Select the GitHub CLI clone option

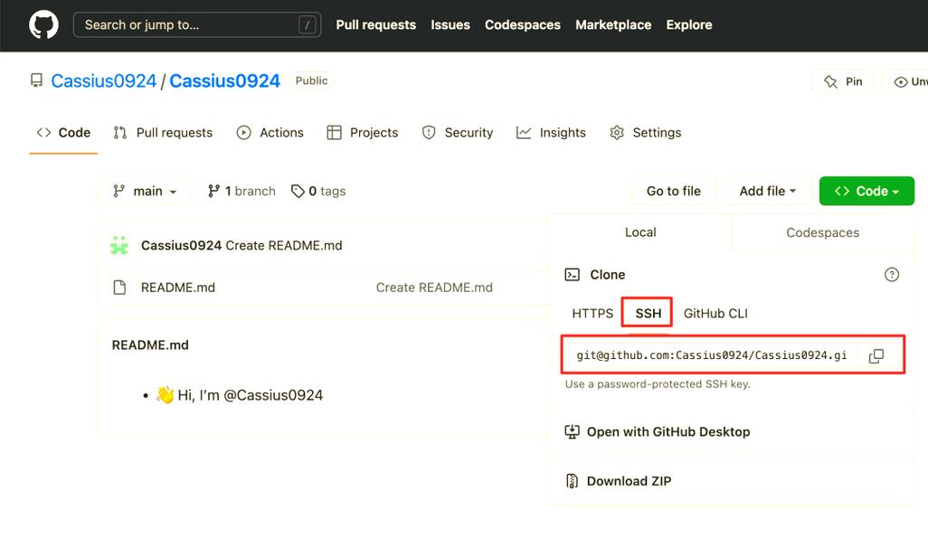tap(715, 314)
